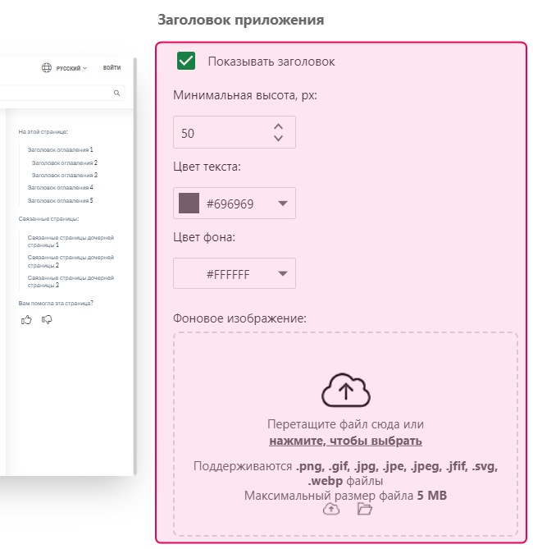Viewport: 533px width, 549px height.
Task: Increase minimum height with up arrow
Action: (x=278, y=126)
